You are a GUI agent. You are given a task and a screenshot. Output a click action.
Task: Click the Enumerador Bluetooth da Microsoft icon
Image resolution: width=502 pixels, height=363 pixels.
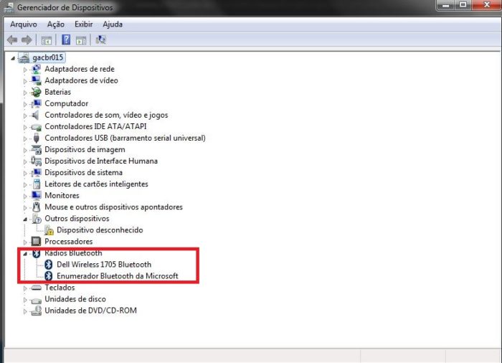pos(48,276)
